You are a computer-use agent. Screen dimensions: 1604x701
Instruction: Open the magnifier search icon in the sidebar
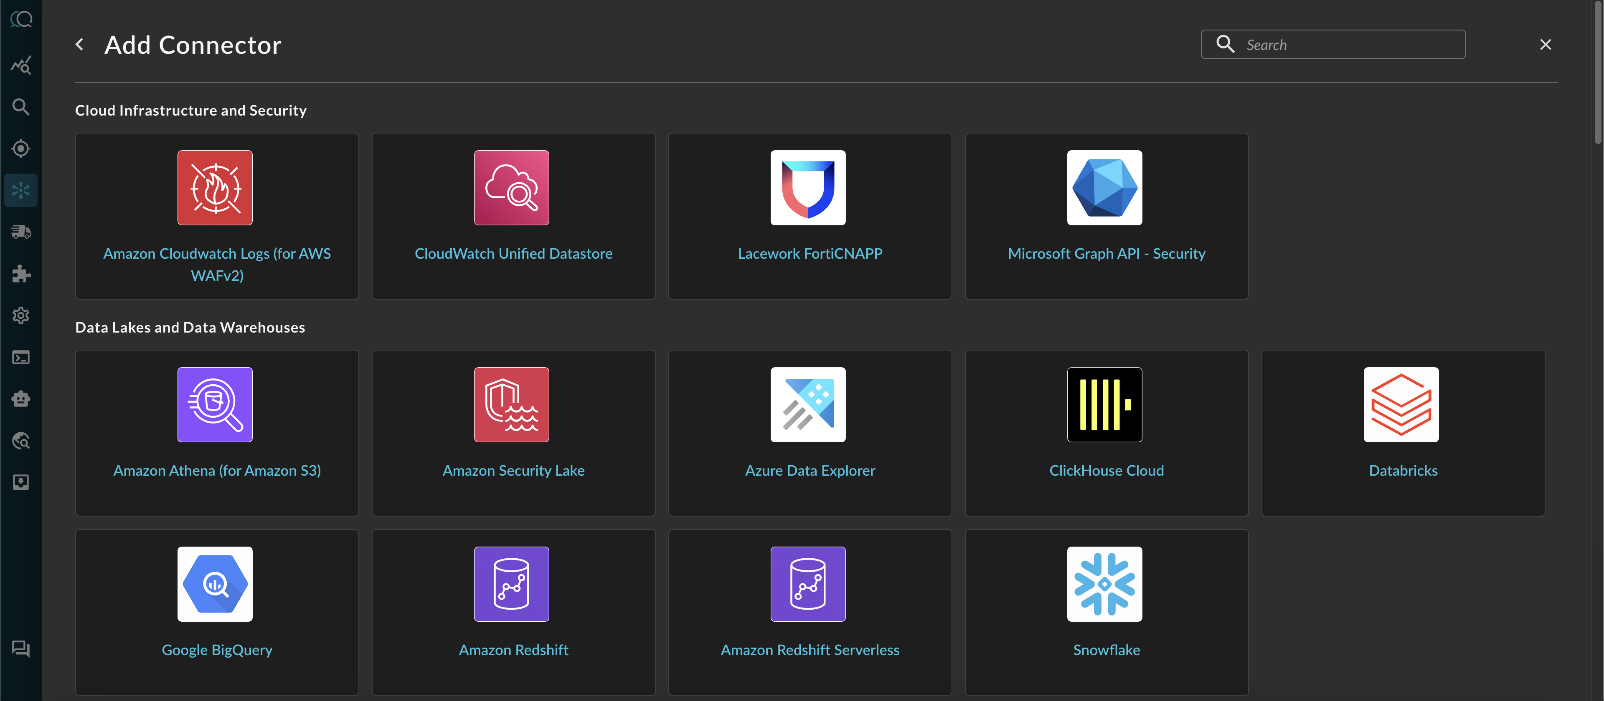pyautogui.click(x=21, y=106)
